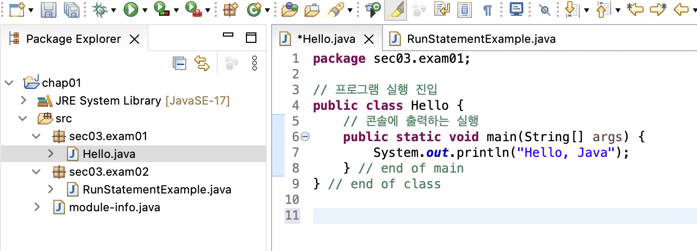
Task: Expand module-info.java tree node
Action: pos(37,207)
